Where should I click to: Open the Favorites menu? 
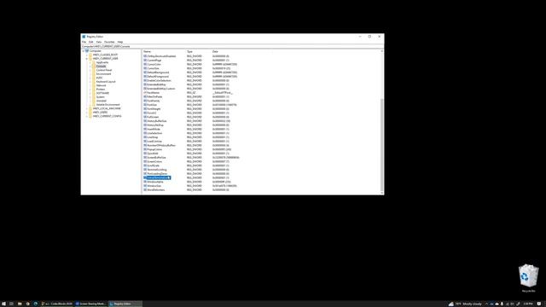(109, 42)
